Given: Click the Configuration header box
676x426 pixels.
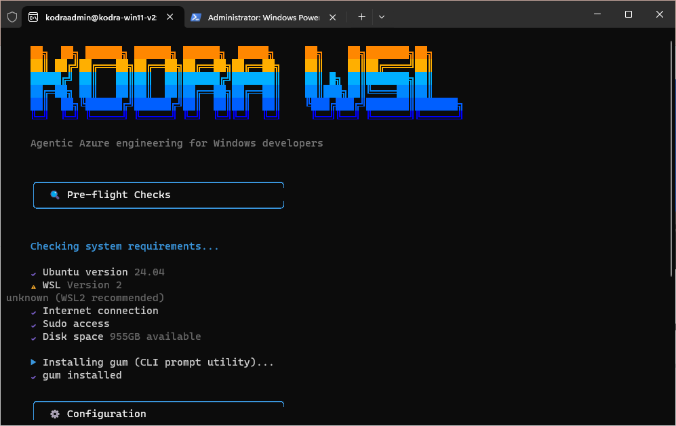Looking at the screenshot, I should coord(159,413).
